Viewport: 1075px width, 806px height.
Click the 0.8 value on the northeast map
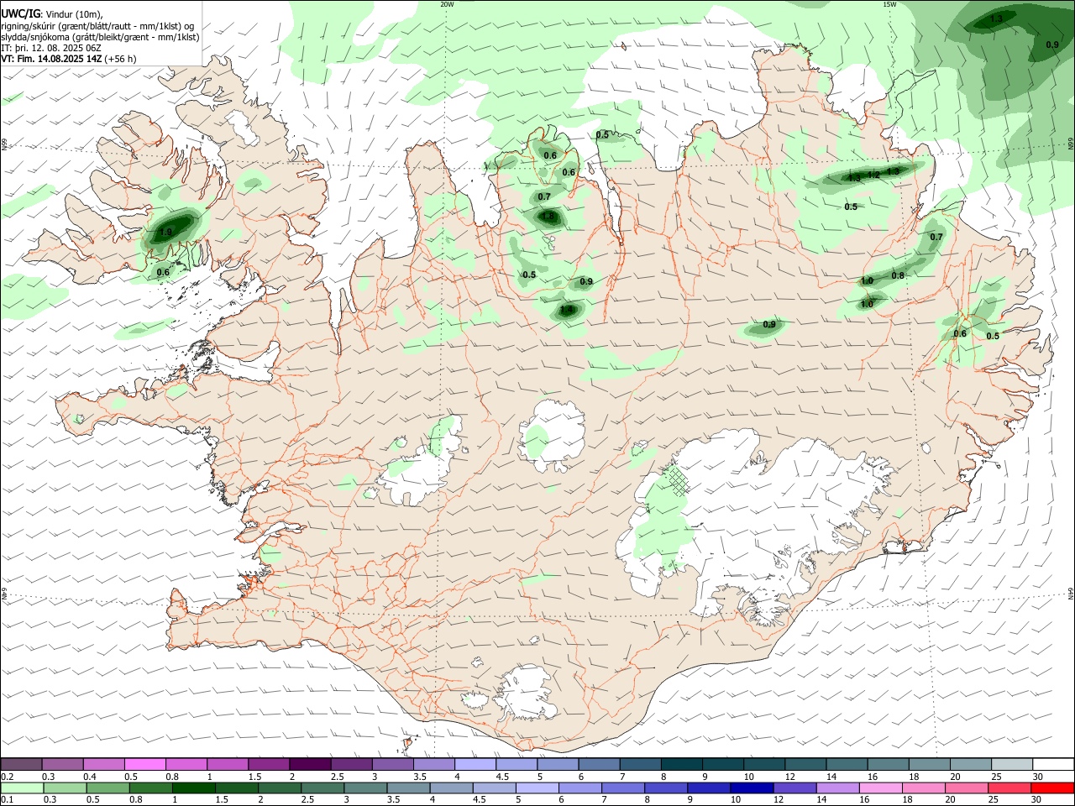[898, 275]
